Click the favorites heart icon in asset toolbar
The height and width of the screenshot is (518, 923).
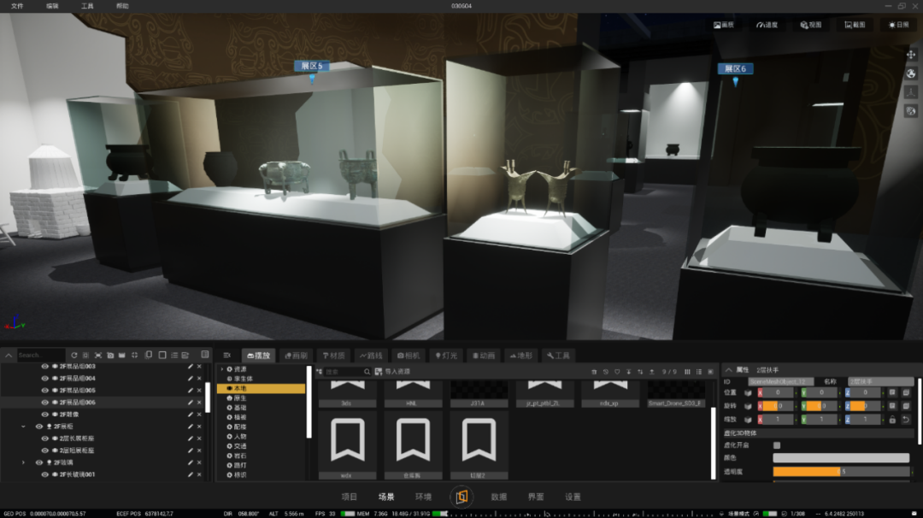[x=617, y=372]
